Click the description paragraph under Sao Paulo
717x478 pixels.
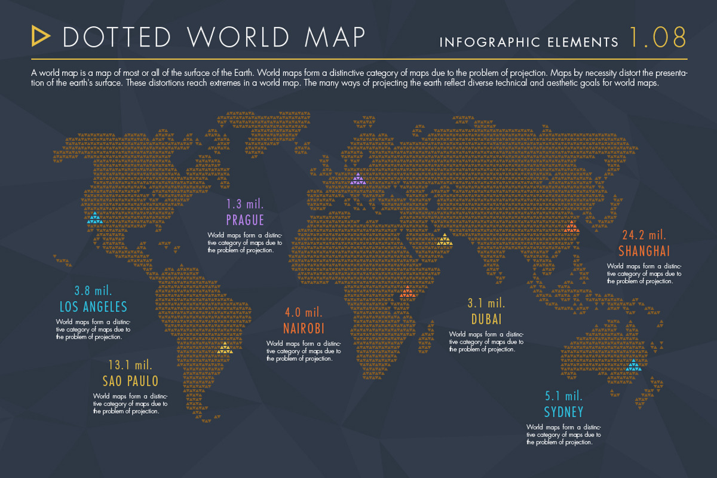tap(130, 403)
